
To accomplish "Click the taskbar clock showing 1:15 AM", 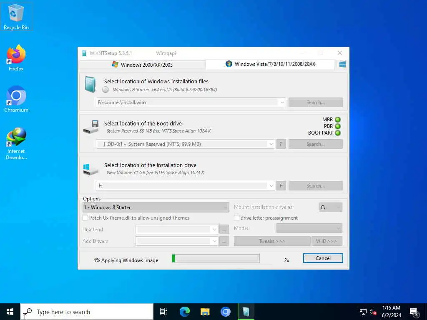I will 391,312.
